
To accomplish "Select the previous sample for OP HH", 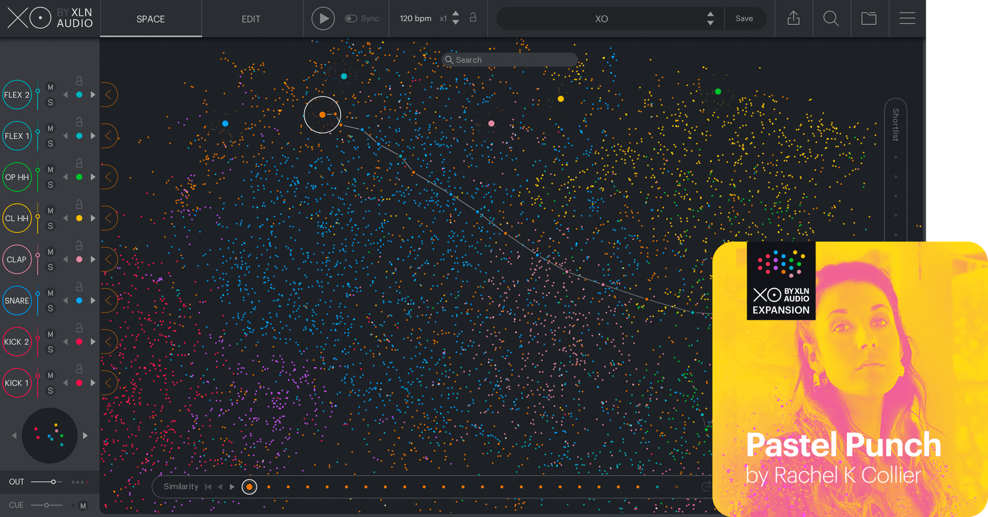I will [x=65, y=177].
